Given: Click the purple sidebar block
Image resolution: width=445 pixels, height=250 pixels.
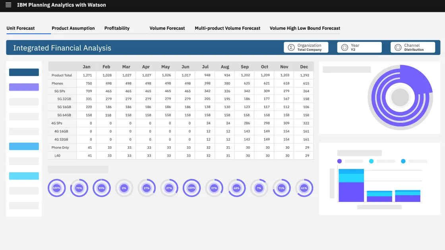Looking at the screenshot, I should (x=24, y=87).
